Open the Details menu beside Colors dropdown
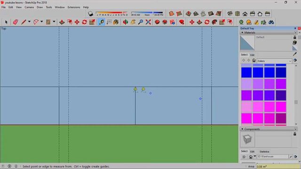This screenshot has height=169, width=301. click(295, 61)
